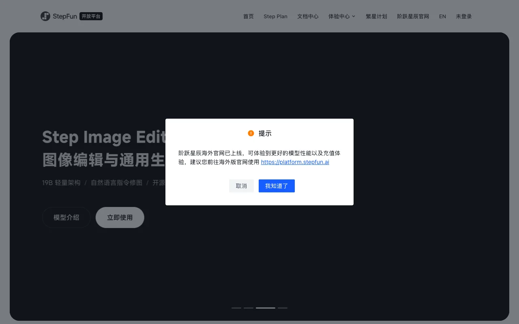Open the platform.stepfun.ai link

[295, 162]
